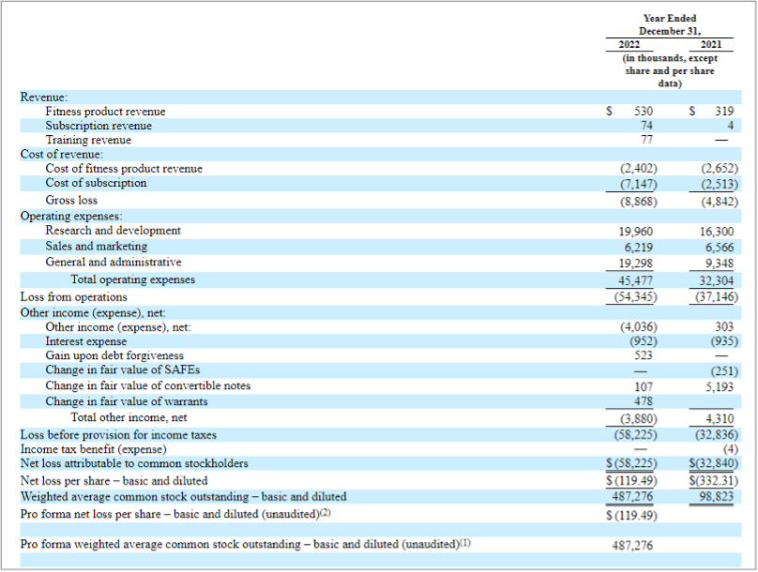The width and height of the screenshot is (758, 572).
Task: Select the 2021 column header
Action: pos(711,44)
